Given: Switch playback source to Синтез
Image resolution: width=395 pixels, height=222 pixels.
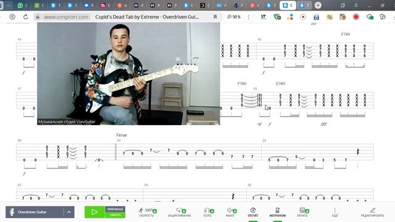Looking at the screenshot, I should [115, 215].
